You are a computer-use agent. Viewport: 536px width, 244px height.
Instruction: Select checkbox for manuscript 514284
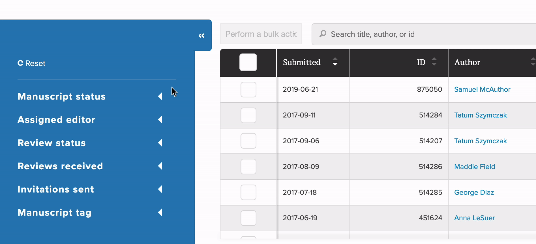(248, 115)
